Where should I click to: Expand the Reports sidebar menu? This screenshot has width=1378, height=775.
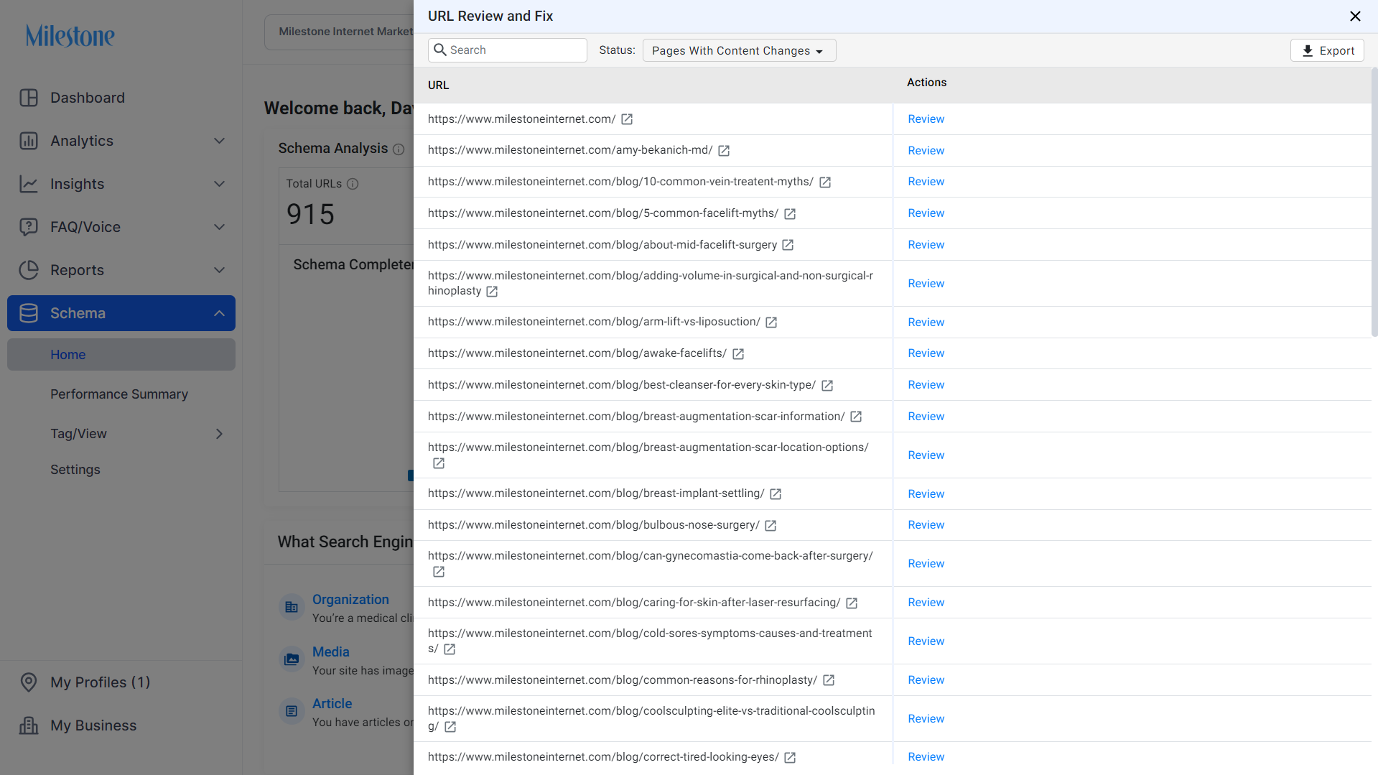tap(220, 270)
